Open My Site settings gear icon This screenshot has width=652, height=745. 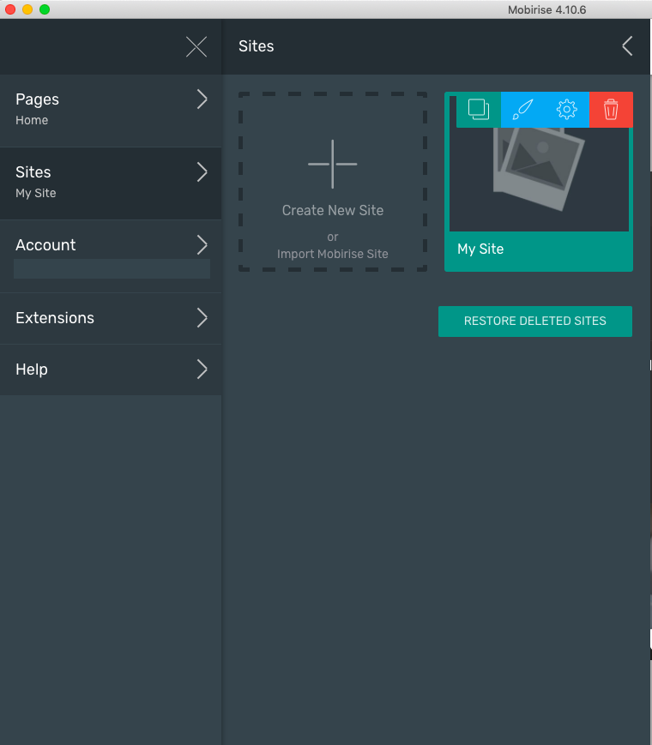click(x=567, y=110)
